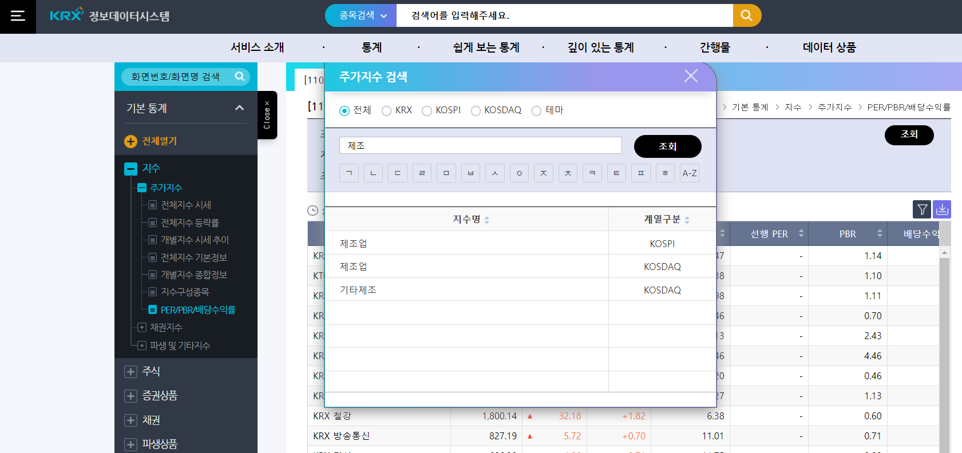The width and height of the screenshot is (962, 453).
Task: Select the KOSDAQ radio option
Action: click(x=476, y=111)
